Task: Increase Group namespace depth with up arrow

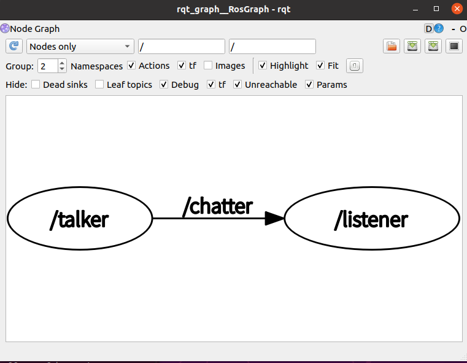Action: click(62, 63)
